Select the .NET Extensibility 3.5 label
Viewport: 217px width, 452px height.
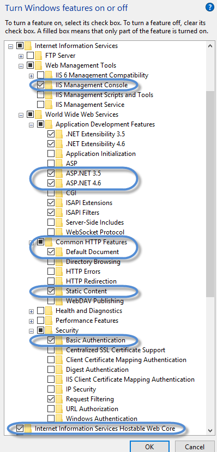[95, 134]
